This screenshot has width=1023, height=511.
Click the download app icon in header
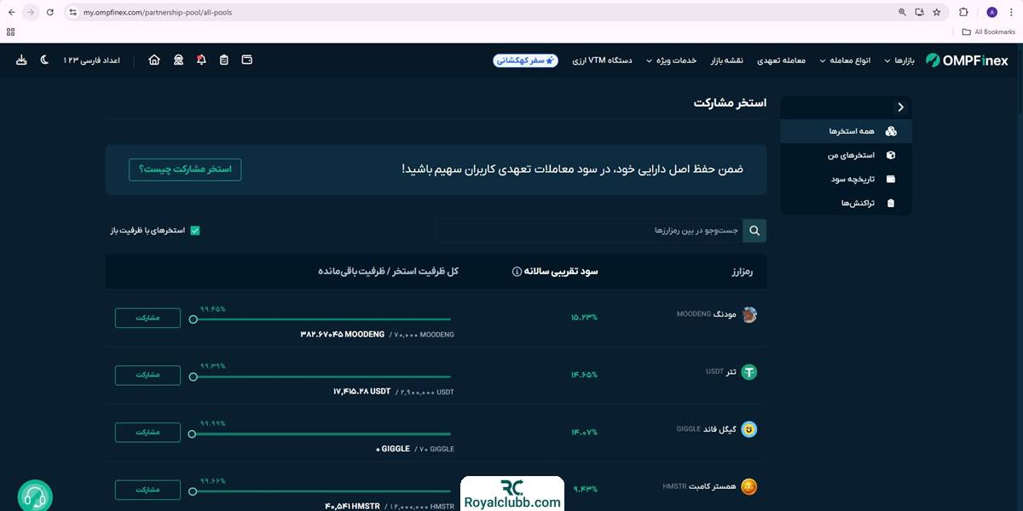[21, 60]
